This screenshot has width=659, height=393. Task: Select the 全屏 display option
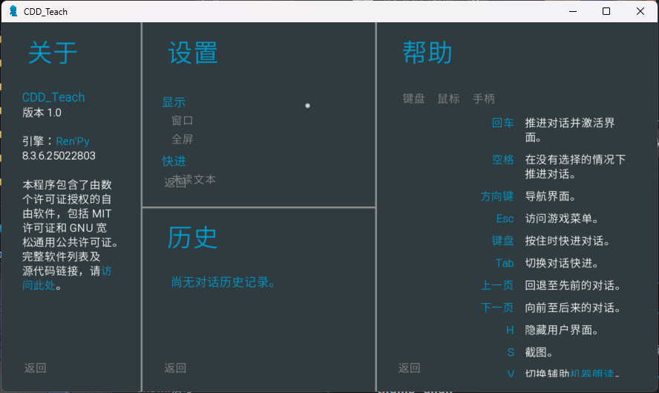[183, 139]
